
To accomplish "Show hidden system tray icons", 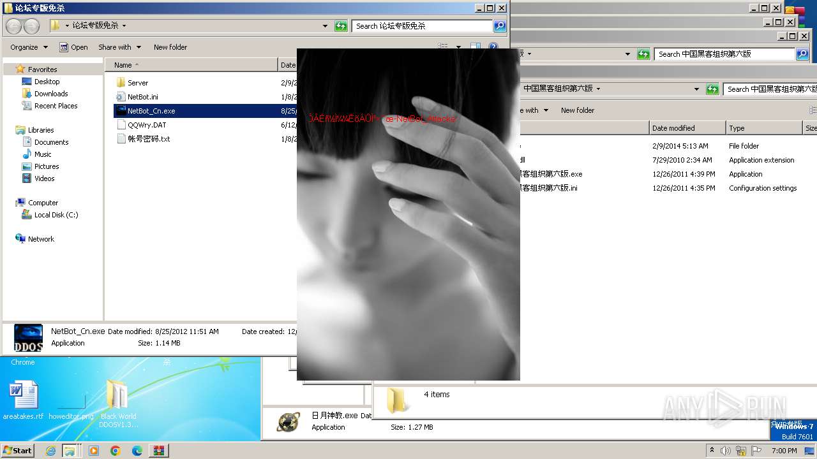I will (712, 450).
